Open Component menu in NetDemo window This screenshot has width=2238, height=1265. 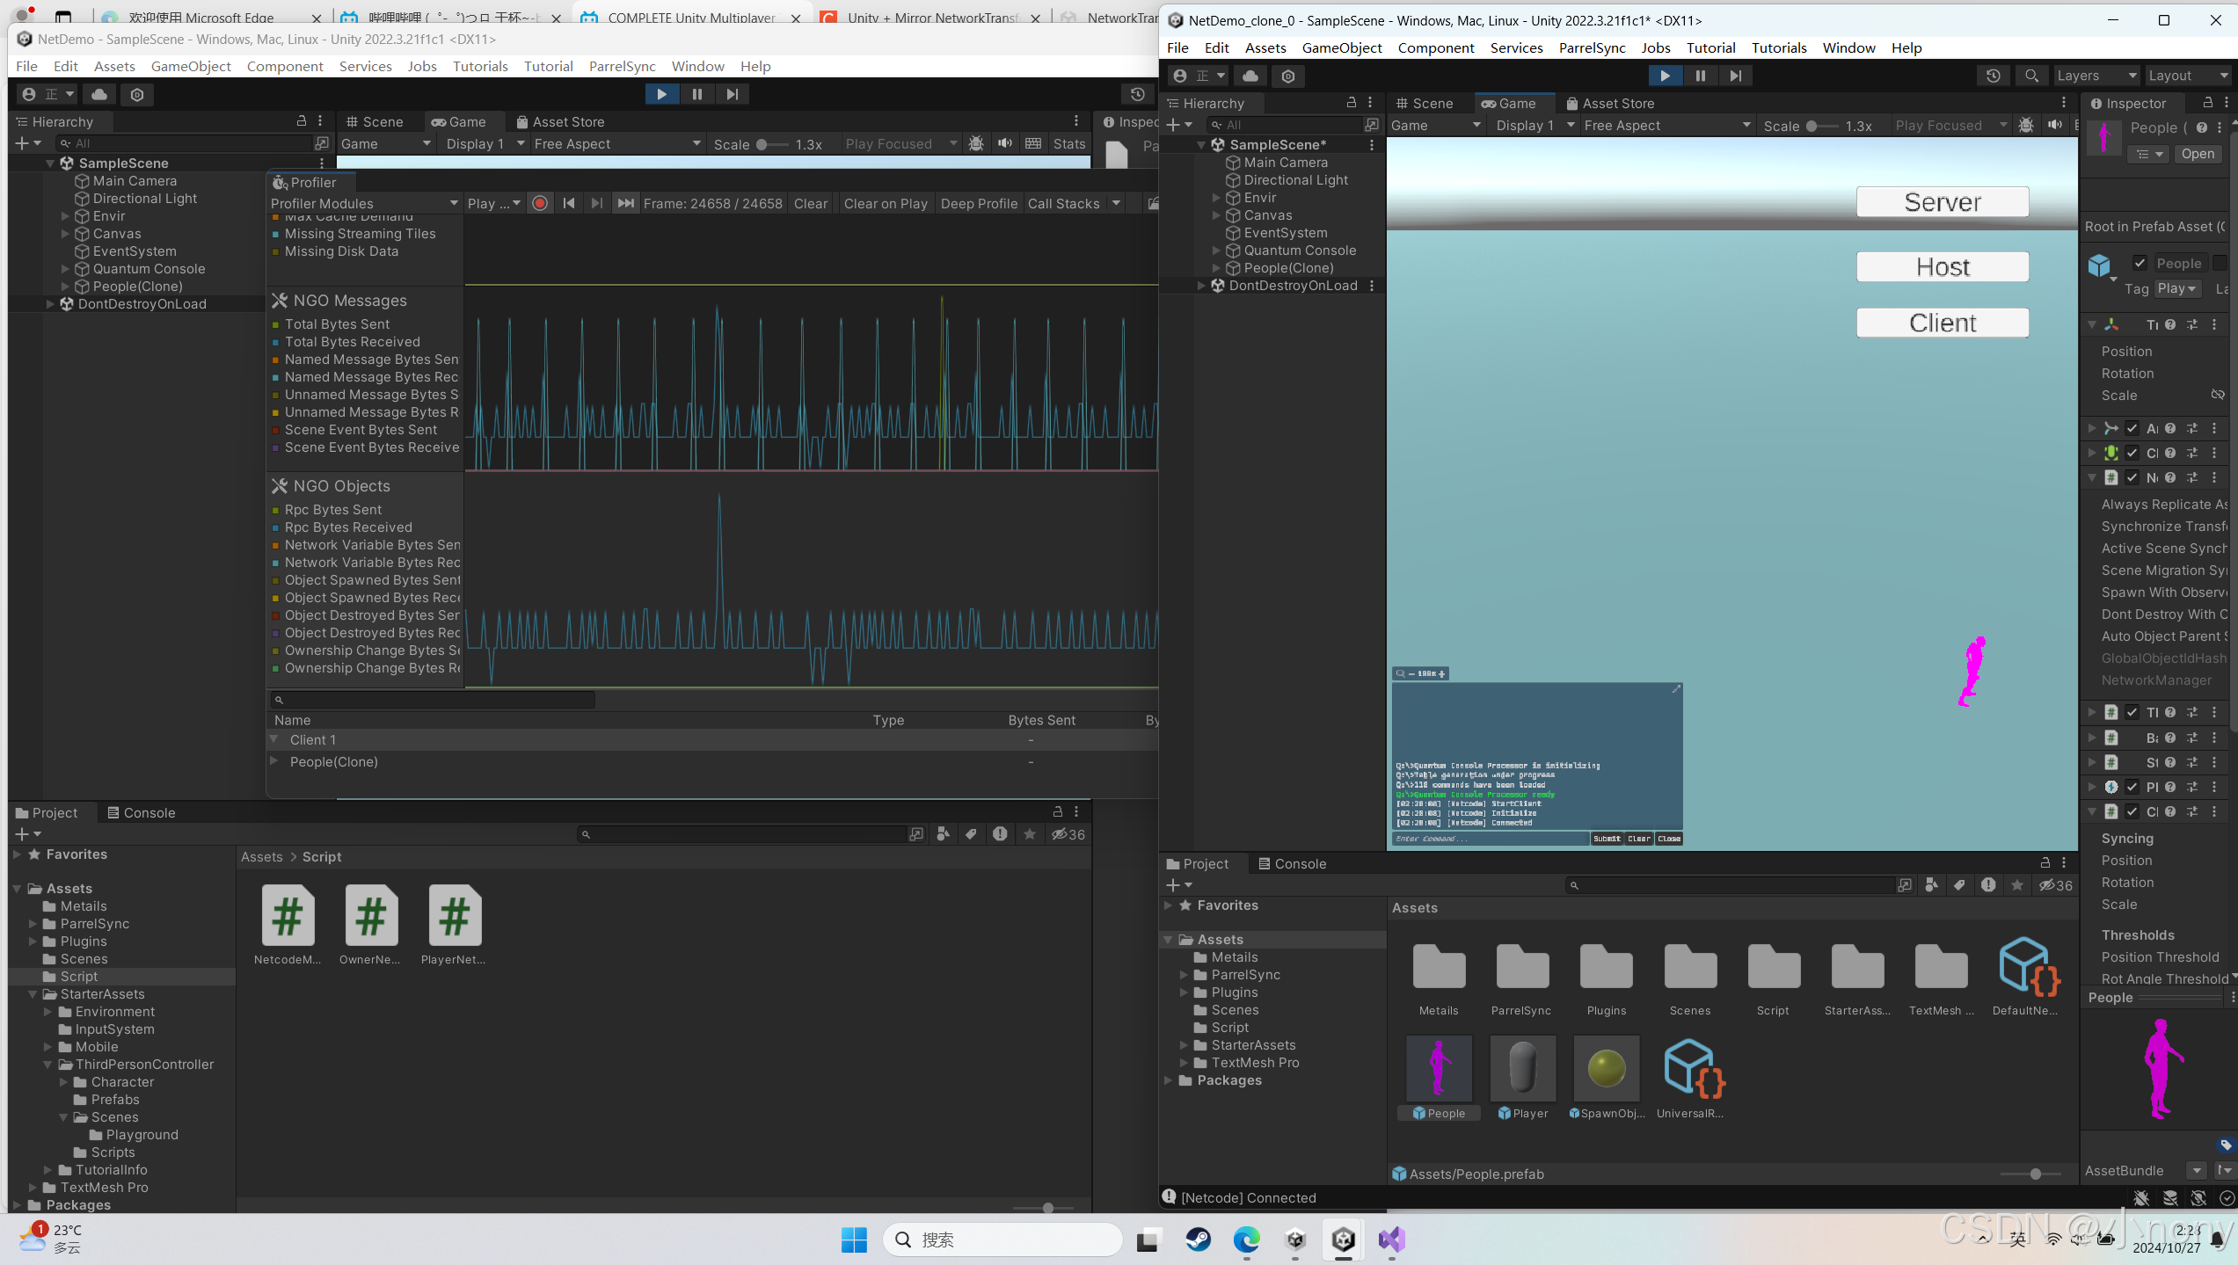click(x=285, y=66)
